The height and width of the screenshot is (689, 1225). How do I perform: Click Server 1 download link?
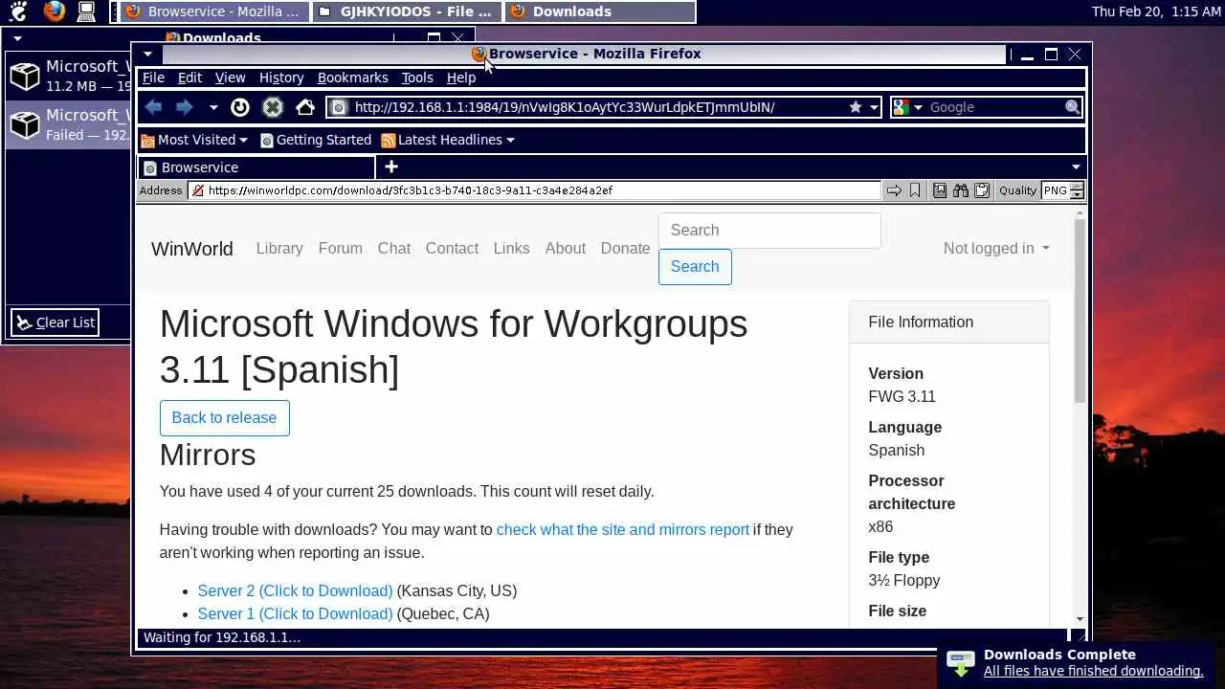[x=295, y=613]
